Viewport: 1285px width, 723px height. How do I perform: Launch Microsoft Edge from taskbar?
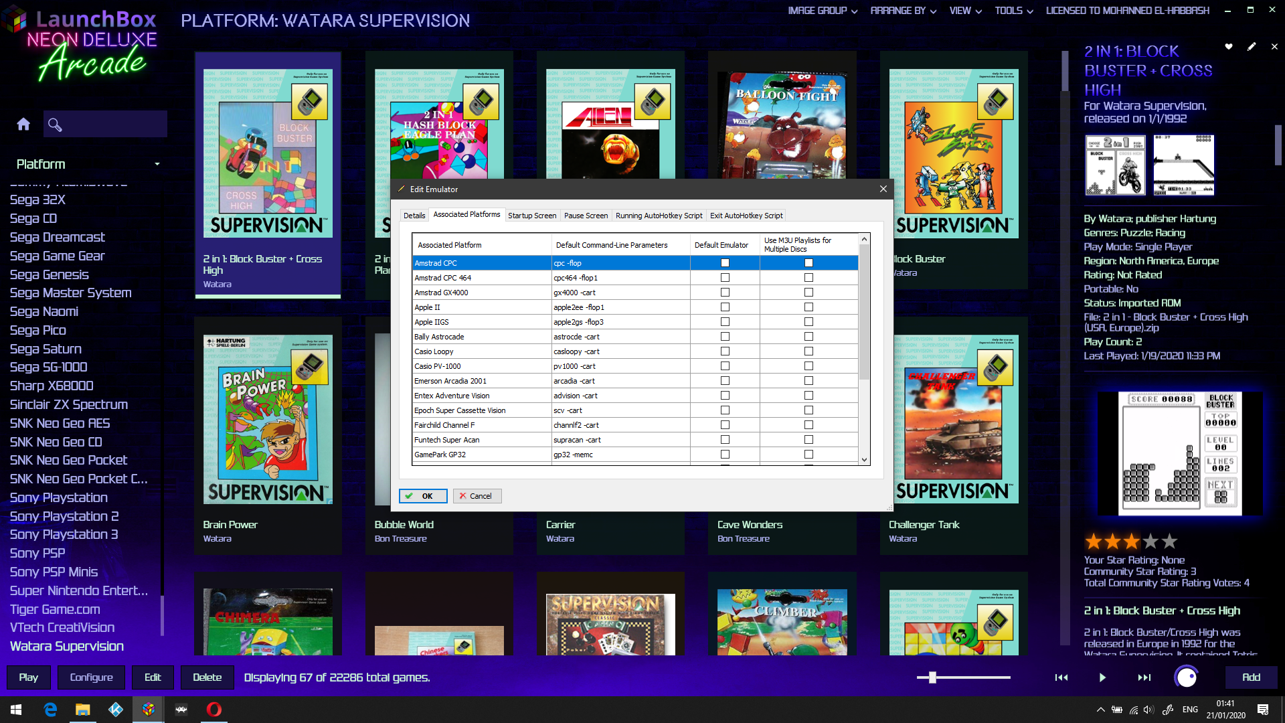click(50, 710)
